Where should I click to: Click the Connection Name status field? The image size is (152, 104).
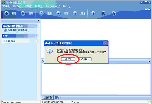[21, 102]
